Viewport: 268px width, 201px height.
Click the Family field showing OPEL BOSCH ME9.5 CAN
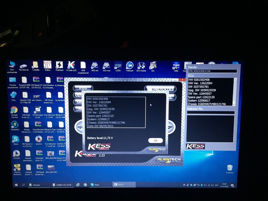[211, 71]
